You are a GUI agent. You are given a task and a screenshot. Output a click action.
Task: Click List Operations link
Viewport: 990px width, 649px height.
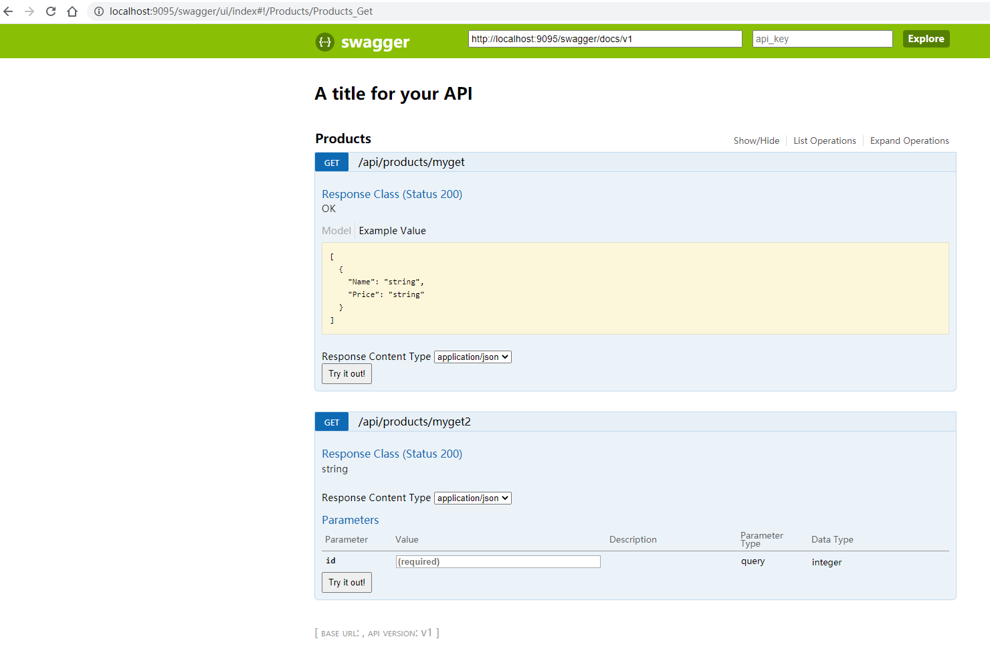825,141
